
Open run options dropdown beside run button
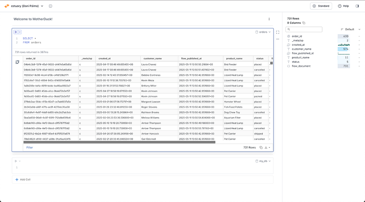[x=20, y=32]
